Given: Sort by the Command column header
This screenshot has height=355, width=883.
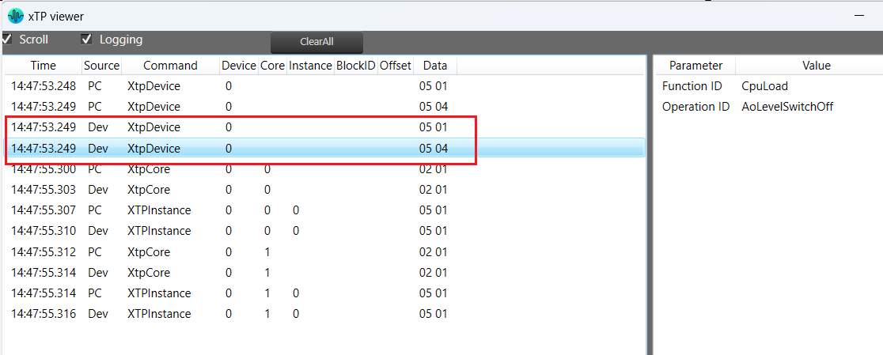Looking at the screenshot, I should coord(170,66).
